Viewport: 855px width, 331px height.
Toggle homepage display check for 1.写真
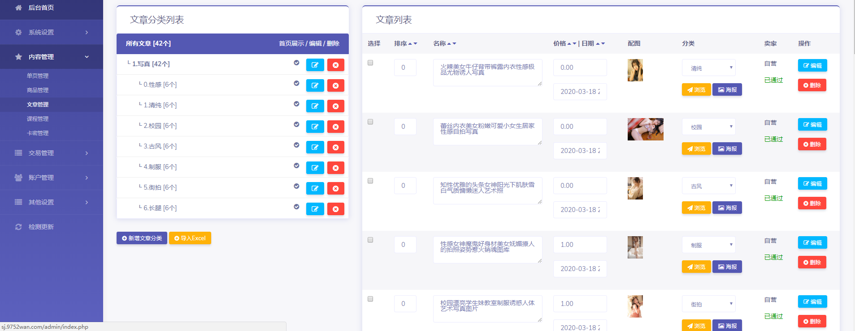point(296,63)
